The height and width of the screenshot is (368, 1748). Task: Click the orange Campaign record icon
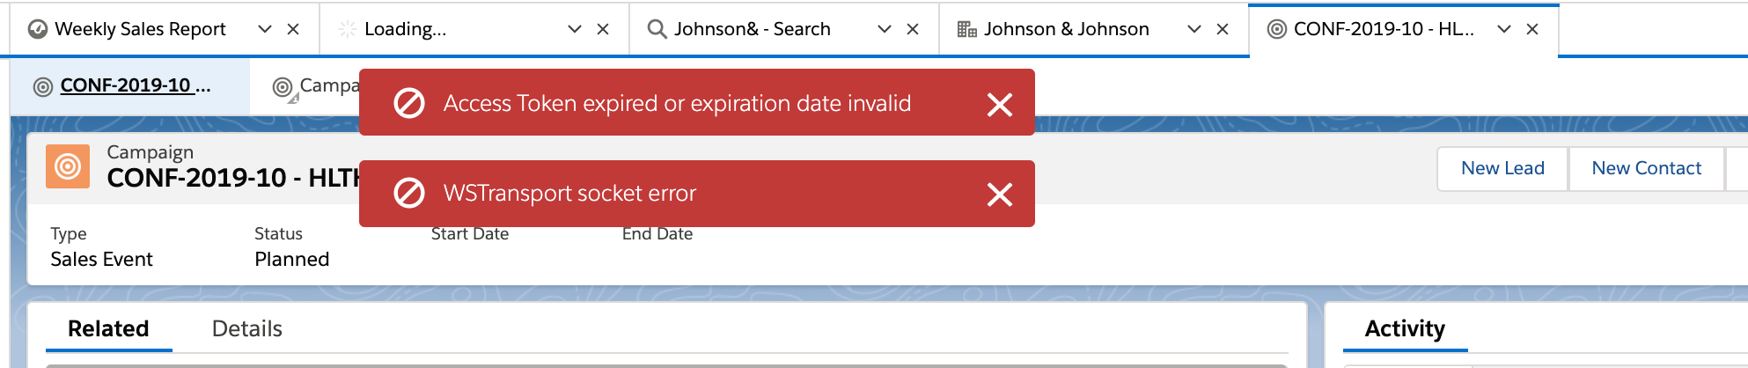tap(68, 166)
